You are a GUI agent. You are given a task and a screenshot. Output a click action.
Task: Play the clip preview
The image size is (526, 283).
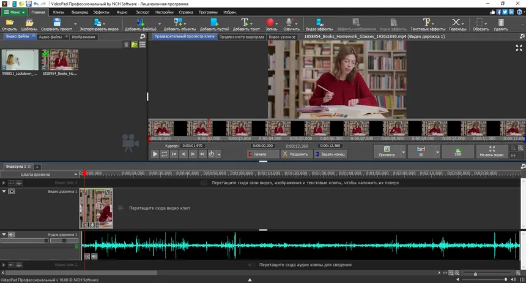[x=155, y=154]
